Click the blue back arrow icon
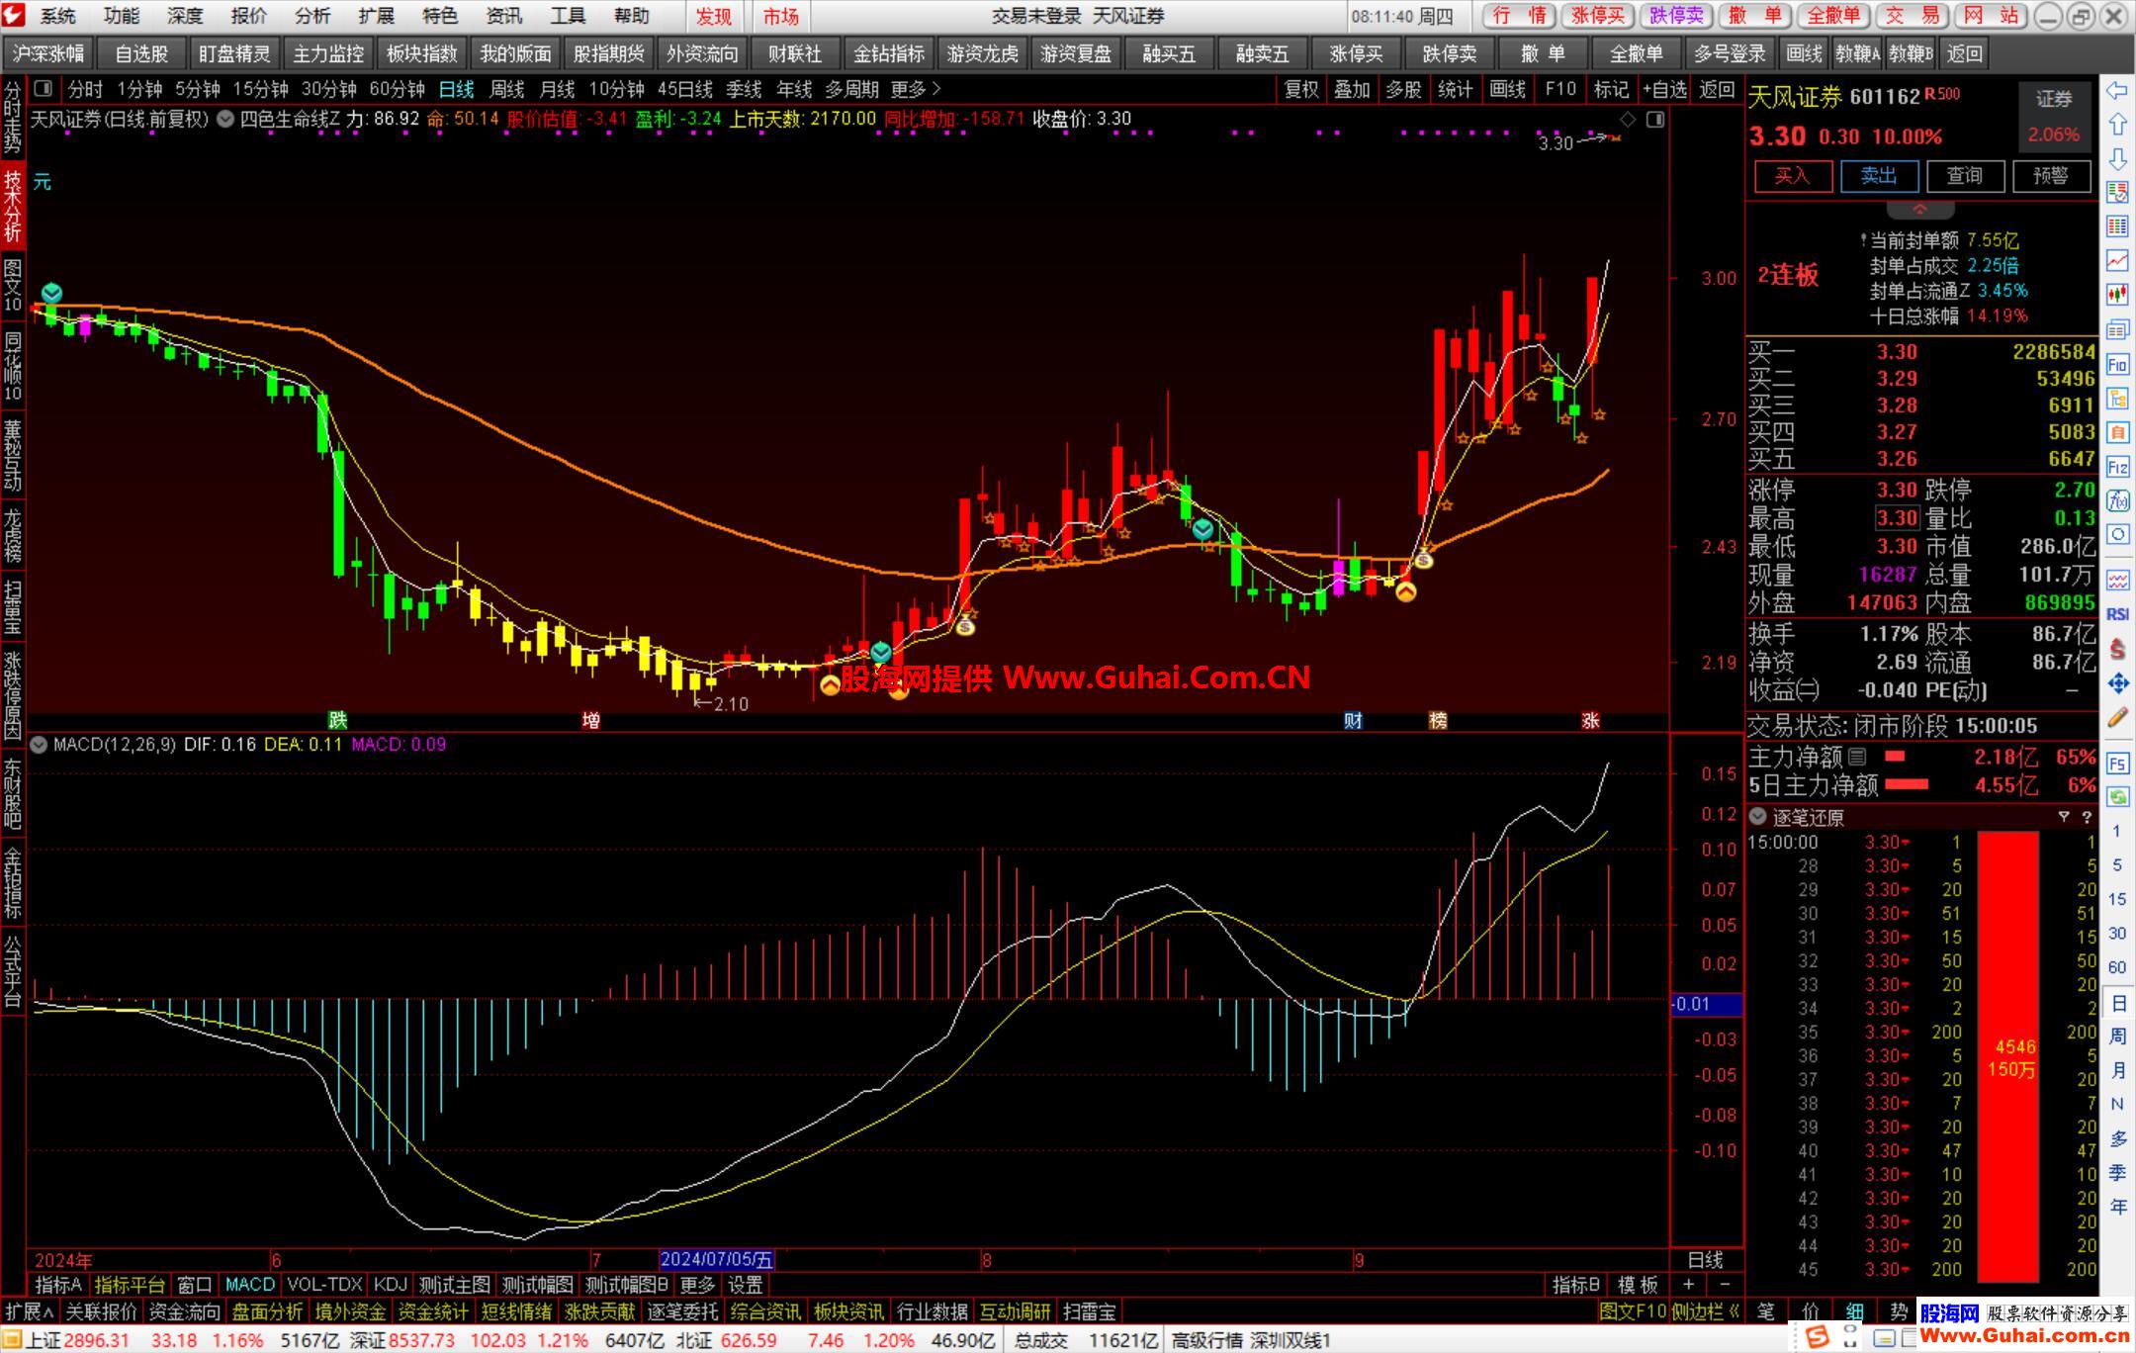Viewport: 2136px width, 1353px height. point(2117,91)
